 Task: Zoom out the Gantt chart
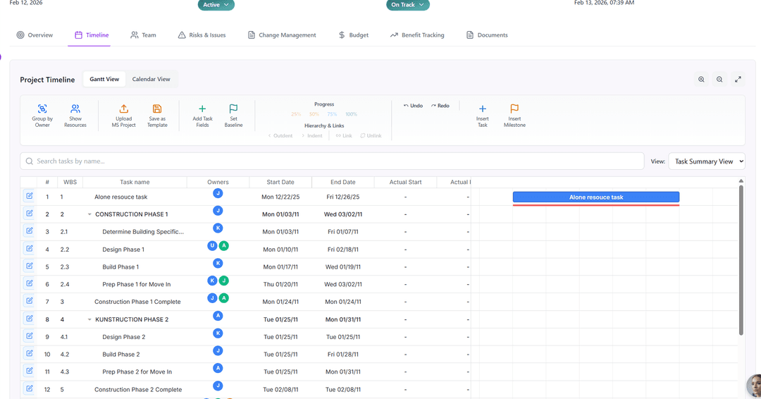pyautogui.click(x=719, y=79)
